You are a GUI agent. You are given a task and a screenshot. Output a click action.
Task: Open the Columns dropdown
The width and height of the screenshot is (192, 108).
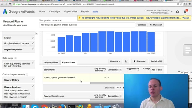pyautogui.click(x=115, y=61)
